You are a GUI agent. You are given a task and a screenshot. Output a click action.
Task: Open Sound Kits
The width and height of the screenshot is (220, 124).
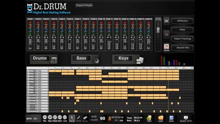point(182,48)
